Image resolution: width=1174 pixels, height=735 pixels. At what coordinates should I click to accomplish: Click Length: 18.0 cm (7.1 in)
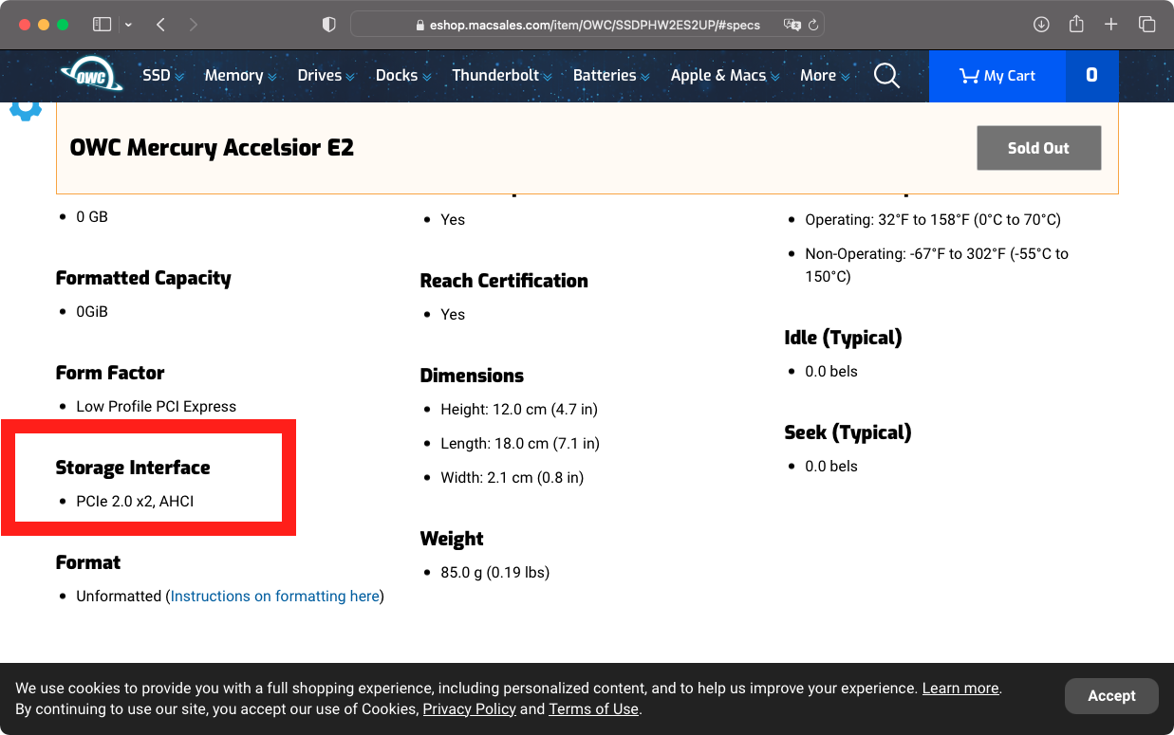(520, 443)
